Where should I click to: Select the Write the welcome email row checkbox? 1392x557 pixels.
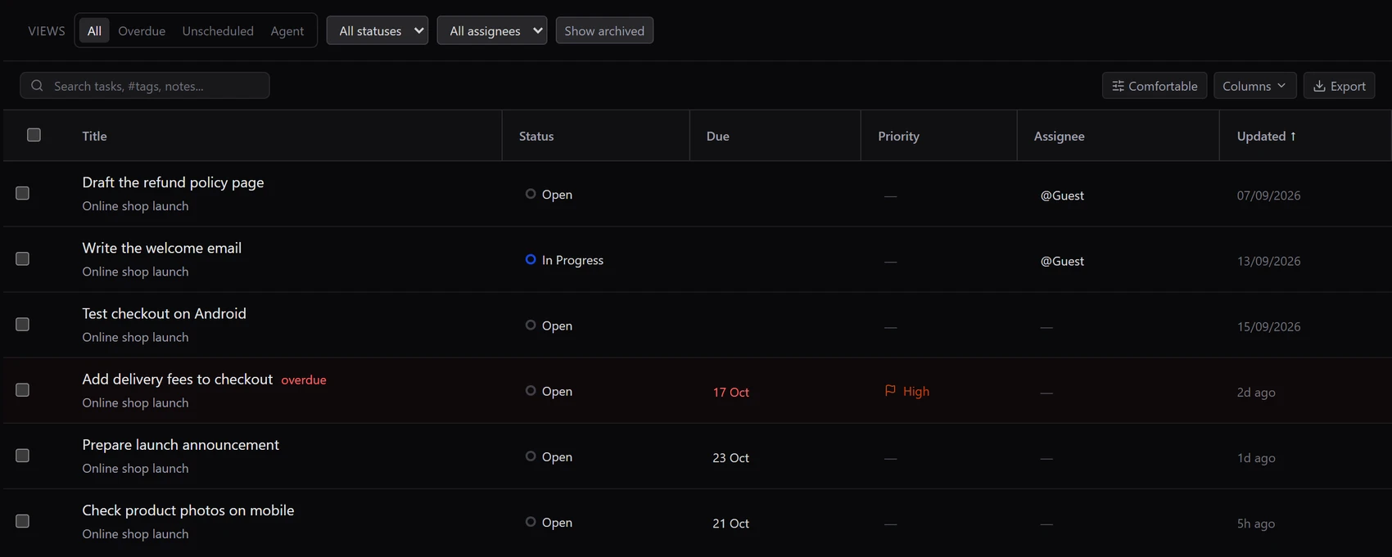tap(23, 258)
